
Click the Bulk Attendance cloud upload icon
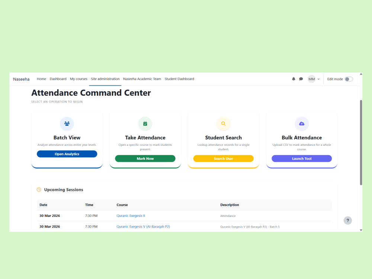coord(302,124)
